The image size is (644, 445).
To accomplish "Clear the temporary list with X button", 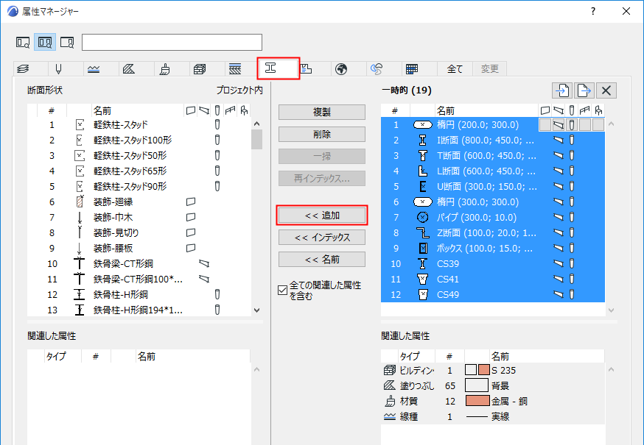I will [606, 90].
